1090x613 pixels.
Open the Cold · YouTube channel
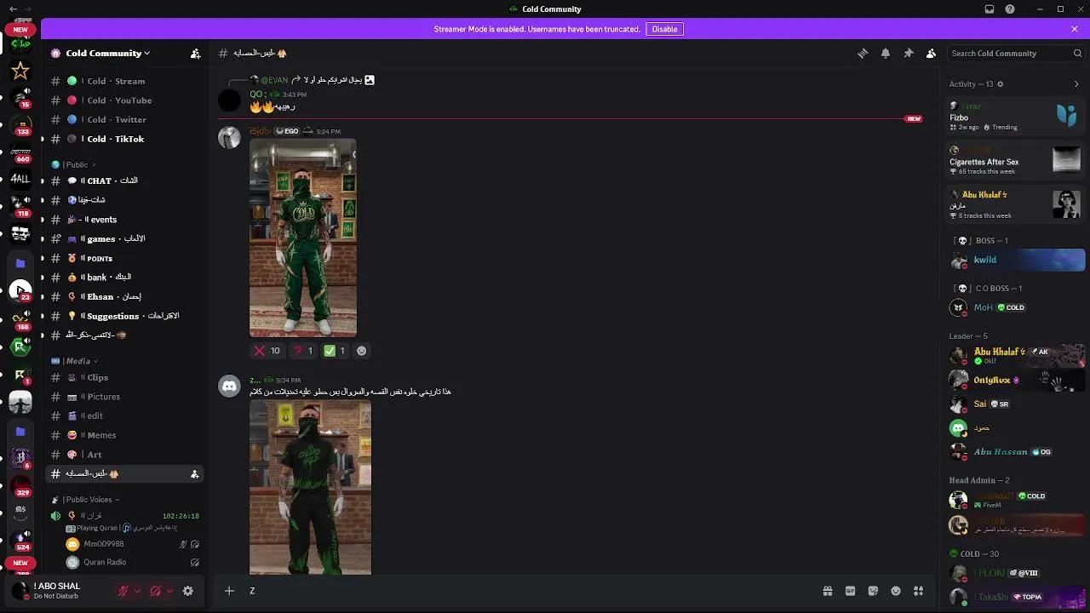(x=126, y=100)
